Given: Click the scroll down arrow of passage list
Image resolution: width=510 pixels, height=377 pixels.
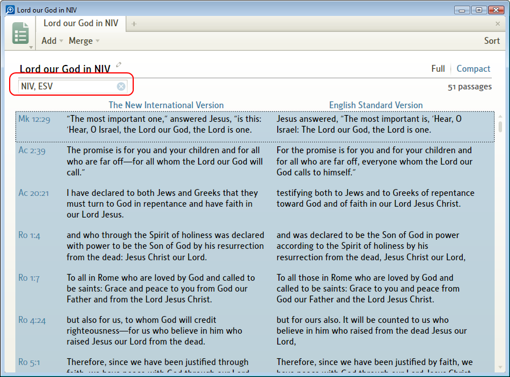Looking at the screenshot, I should pos(500,367).
